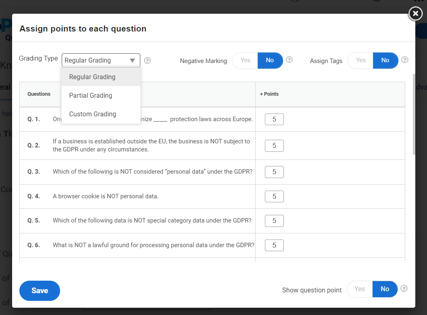Choose Partial Grading from the list
The height and width of the screenshot is (315, 427).
pos(91,96)
